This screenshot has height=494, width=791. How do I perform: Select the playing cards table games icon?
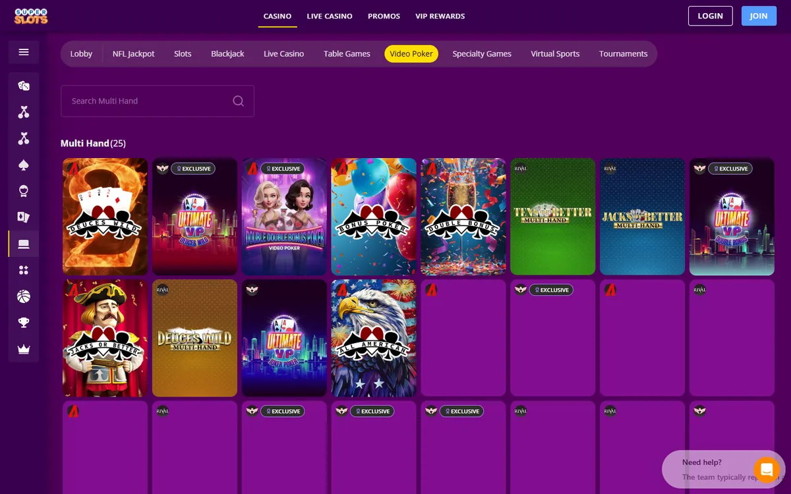pyautogui.click(x=24, y=217)
